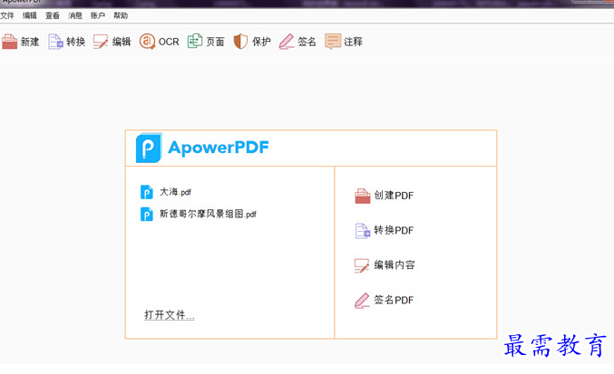Click the PDF icon beside 大海.pdf
This screenshot has height=374, width=614.
(147, 192)
